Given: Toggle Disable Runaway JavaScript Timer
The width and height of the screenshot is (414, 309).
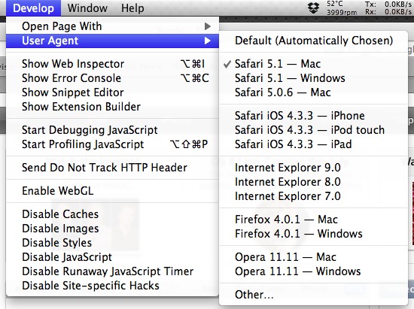Looking at the screenshot, I should click(x=112, y=271).
